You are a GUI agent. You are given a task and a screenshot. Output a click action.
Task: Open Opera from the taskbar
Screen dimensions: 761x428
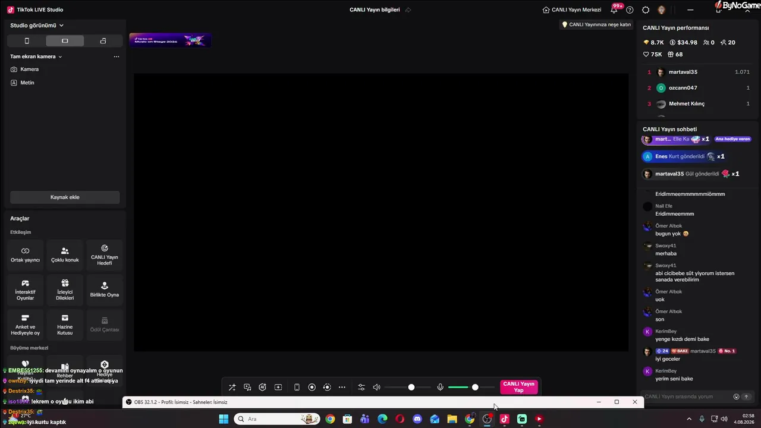(x=400, y=419)
